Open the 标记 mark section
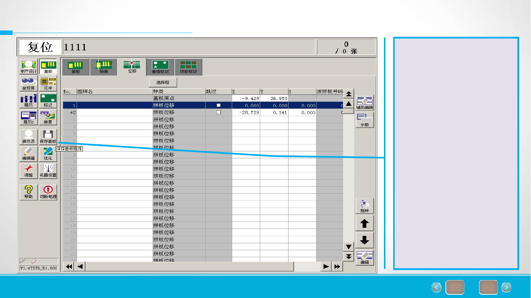The height and width of the screenshot is (298, 531). pos(48,100)
